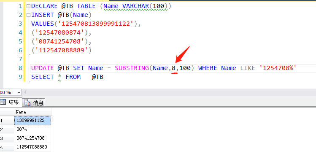Open the zoom percentage dropdown
Viewport: 316px width, 154px height.
click(x=19, y=92)
